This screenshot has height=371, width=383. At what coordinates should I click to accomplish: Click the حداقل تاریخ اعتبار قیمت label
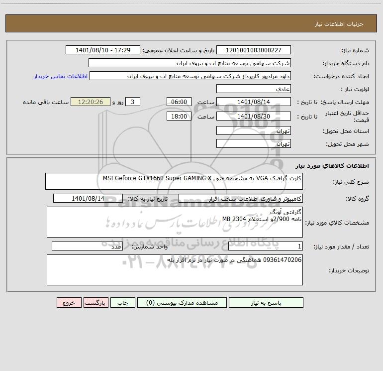[x=347, y=117]
